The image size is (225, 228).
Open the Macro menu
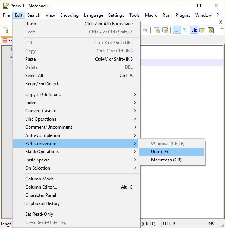point(151,15)
